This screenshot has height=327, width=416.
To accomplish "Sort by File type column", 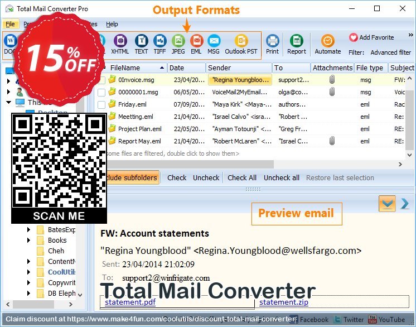I will click(371, 68).
